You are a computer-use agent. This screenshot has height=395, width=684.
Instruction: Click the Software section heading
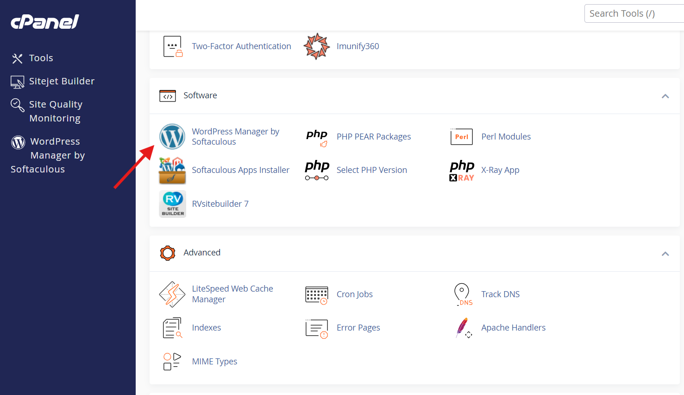click(200, 96)
